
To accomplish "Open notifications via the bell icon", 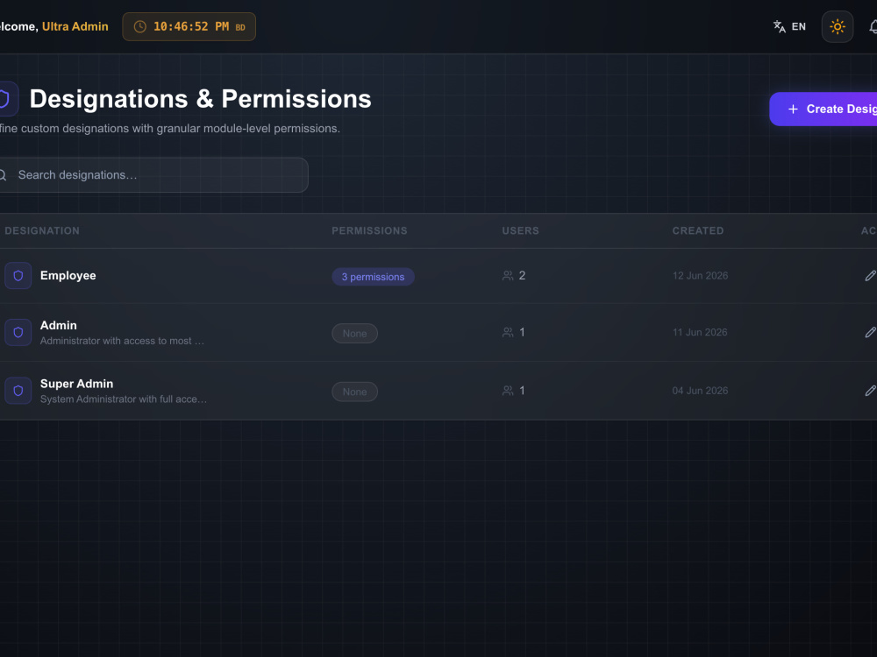I will [873, 26].
